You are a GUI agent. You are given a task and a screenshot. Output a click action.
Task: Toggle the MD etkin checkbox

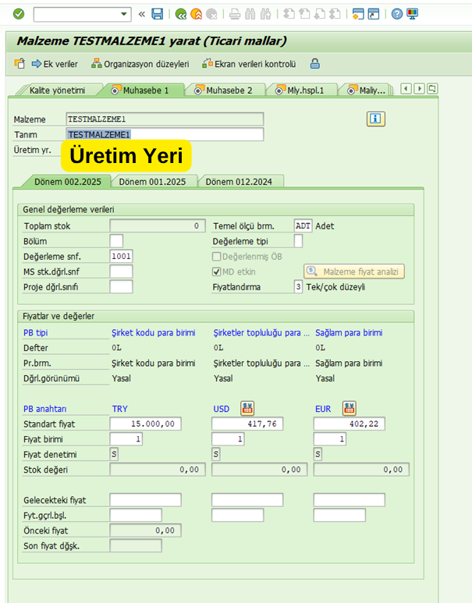(x=218, y=271)
